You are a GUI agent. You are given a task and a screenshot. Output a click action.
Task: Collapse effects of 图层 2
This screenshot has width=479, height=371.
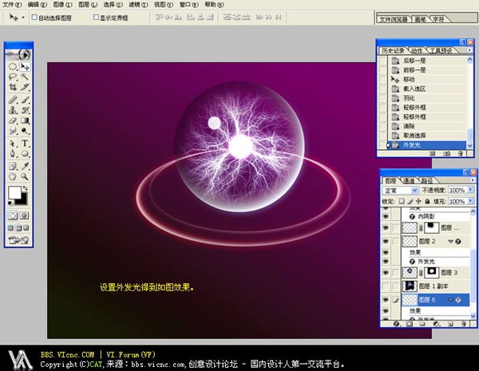point(452,240)
